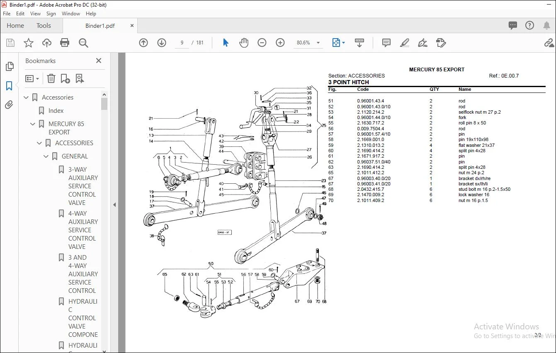Switch to the Tools tab
This screenshot has height=353, width=556.
[44, 26]
